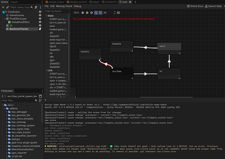Switch to the player scene tab
Screen dimensions: 225x159
94,2
